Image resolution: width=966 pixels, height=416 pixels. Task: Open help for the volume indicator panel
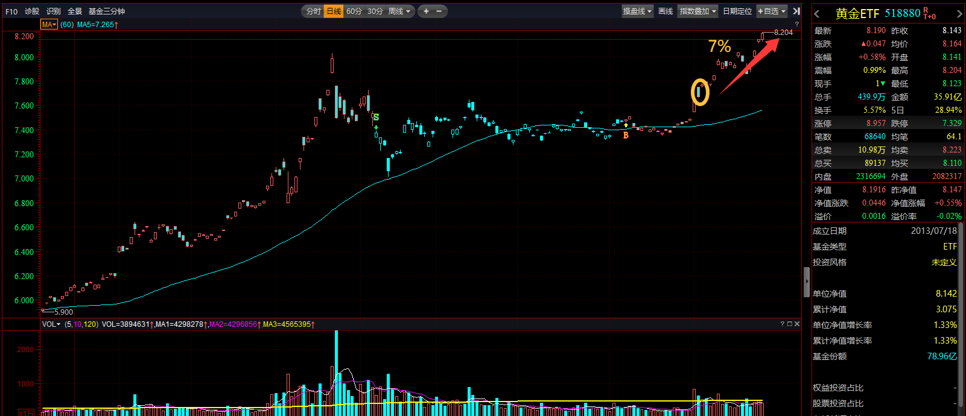783,324
